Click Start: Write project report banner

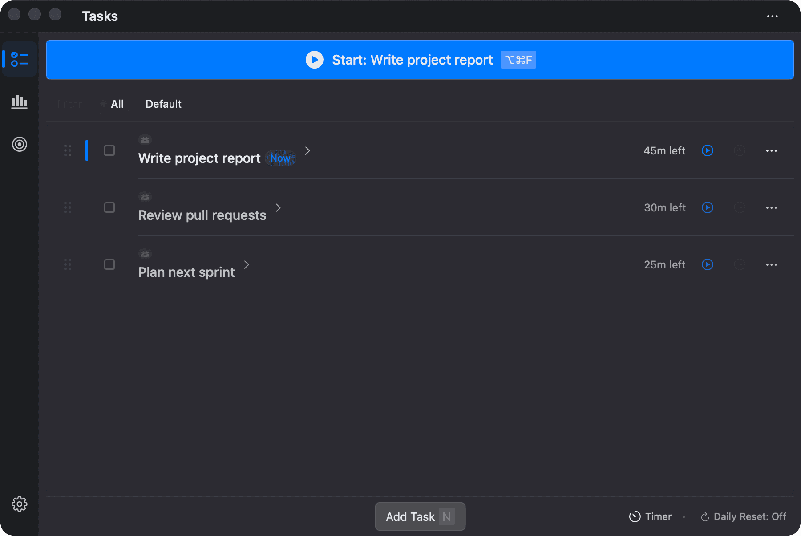(x=420, y=60)
